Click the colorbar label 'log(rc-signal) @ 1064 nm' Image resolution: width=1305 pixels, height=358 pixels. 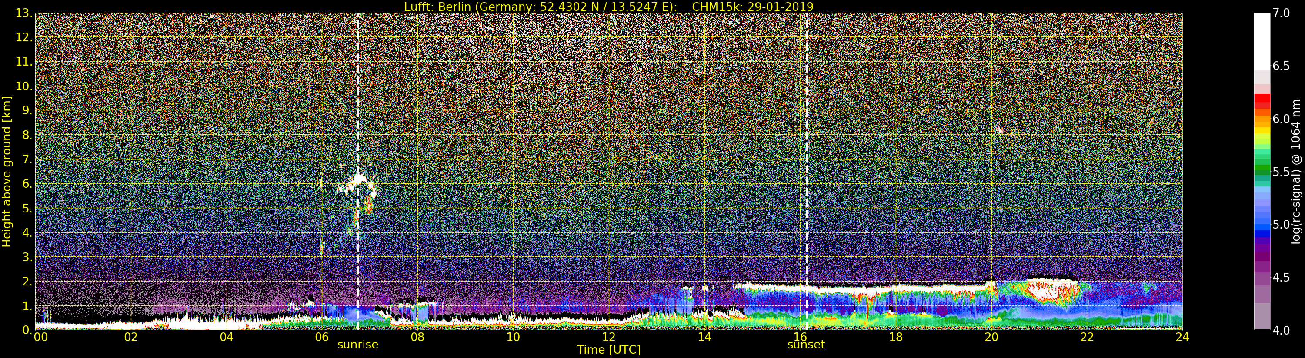(1296, 171)
